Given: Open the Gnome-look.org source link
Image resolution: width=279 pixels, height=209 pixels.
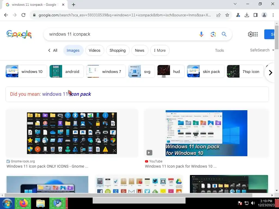Looking at the screenshot, I should (21, 161).
